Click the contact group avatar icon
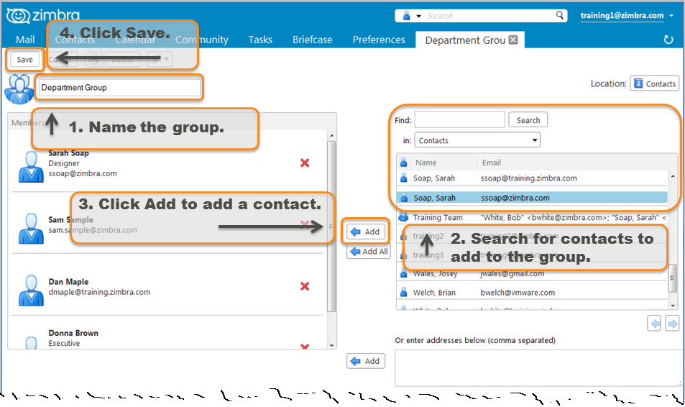 click(x=19, y=89)
